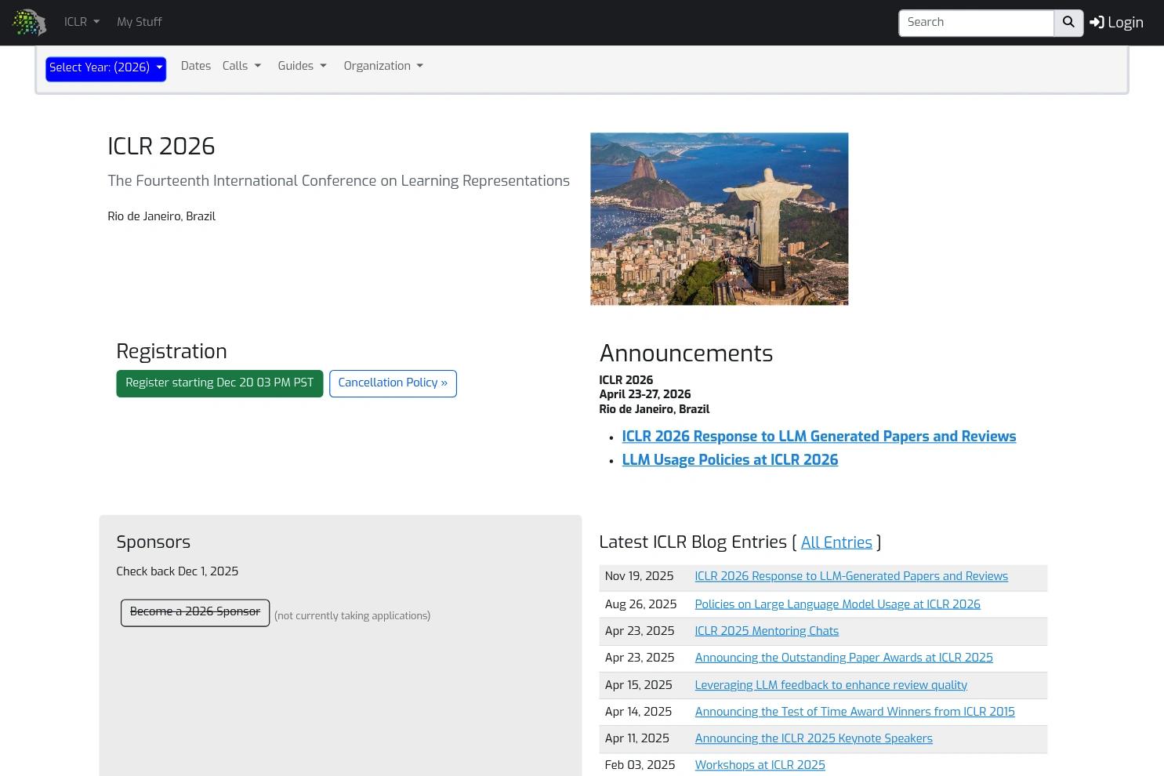
Task: Click the ICLR 2026 page heading
Action: pos(161,147)
